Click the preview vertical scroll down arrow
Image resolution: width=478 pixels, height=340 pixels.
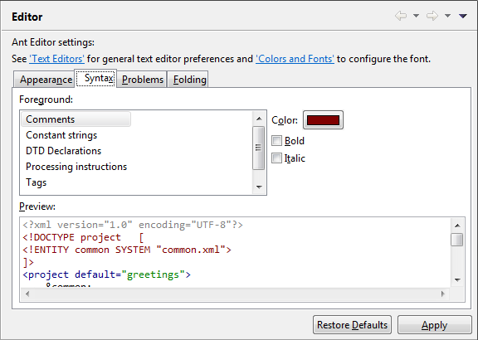[457, 279]
